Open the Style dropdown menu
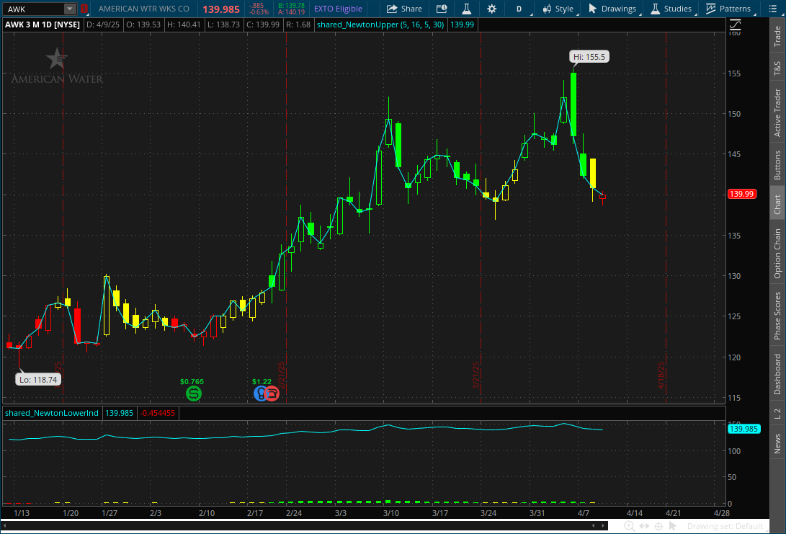Image resolution: width=786 pixels, height=534 pixels. tap(558, 9)
